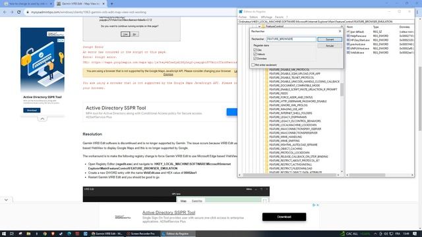Click the No button in script error image

coord(135,34)
